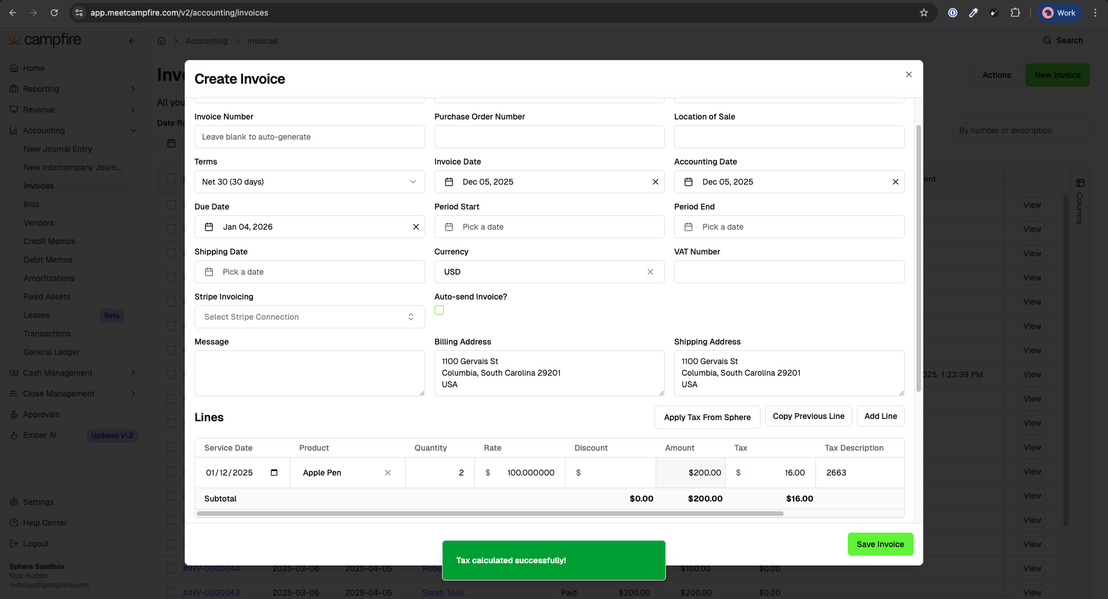Open the Terms dropdown showing Net 30
The height and width of the screenshot is (599, 1108).
tap(309, 182)
